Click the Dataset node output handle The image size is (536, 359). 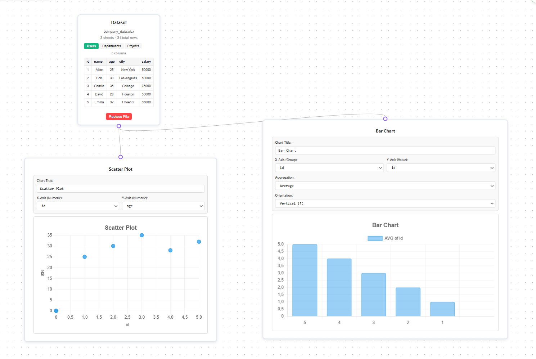pos(119,126)
